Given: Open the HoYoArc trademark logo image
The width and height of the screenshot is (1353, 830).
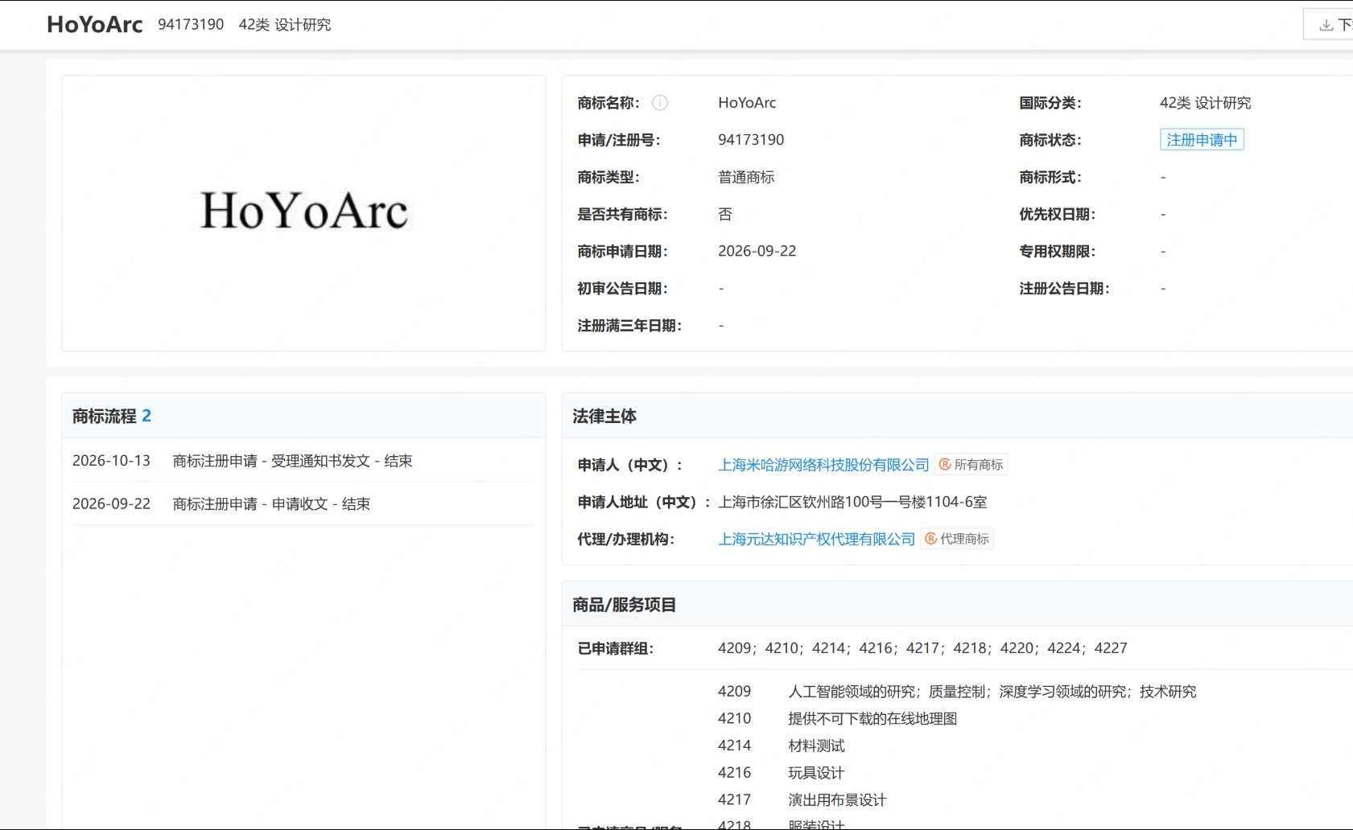Looking at the screenshot, I should tap(303, 213).
